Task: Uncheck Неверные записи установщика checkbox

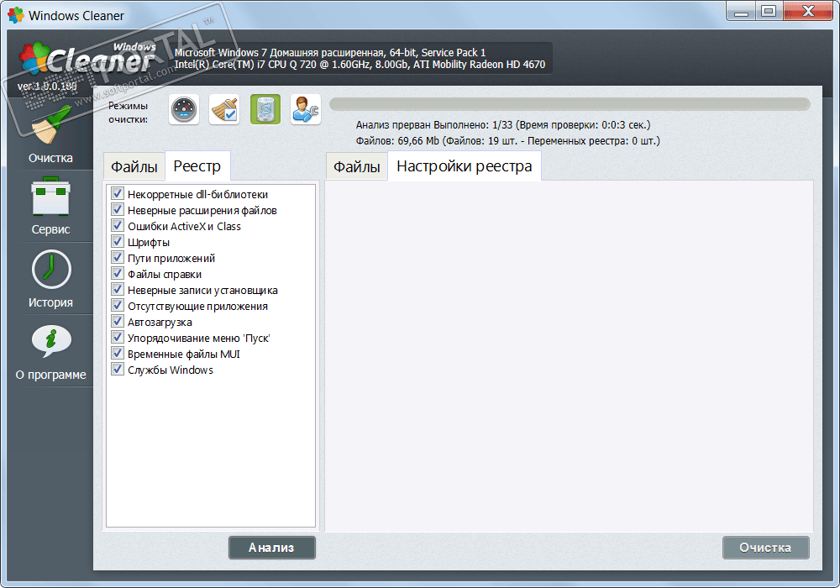Action: coord(118,289)
